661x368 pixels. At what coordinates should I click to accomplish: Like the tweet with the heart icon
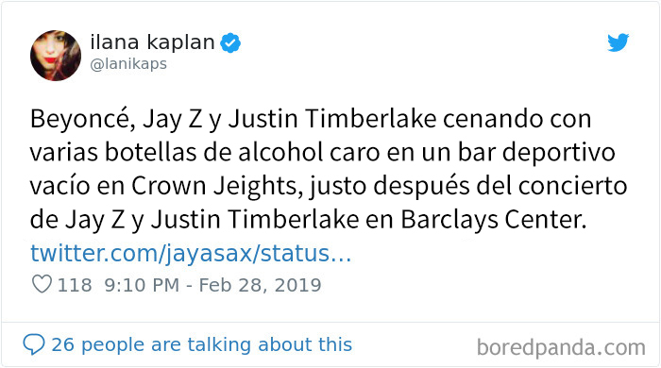coord(42,284)
